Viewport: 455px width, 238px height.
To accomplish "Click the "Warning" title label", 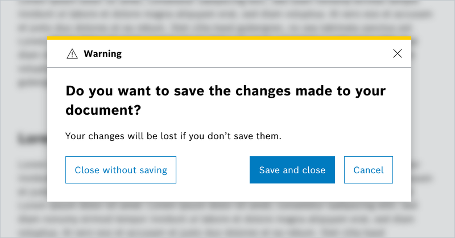I will (102, 54).
